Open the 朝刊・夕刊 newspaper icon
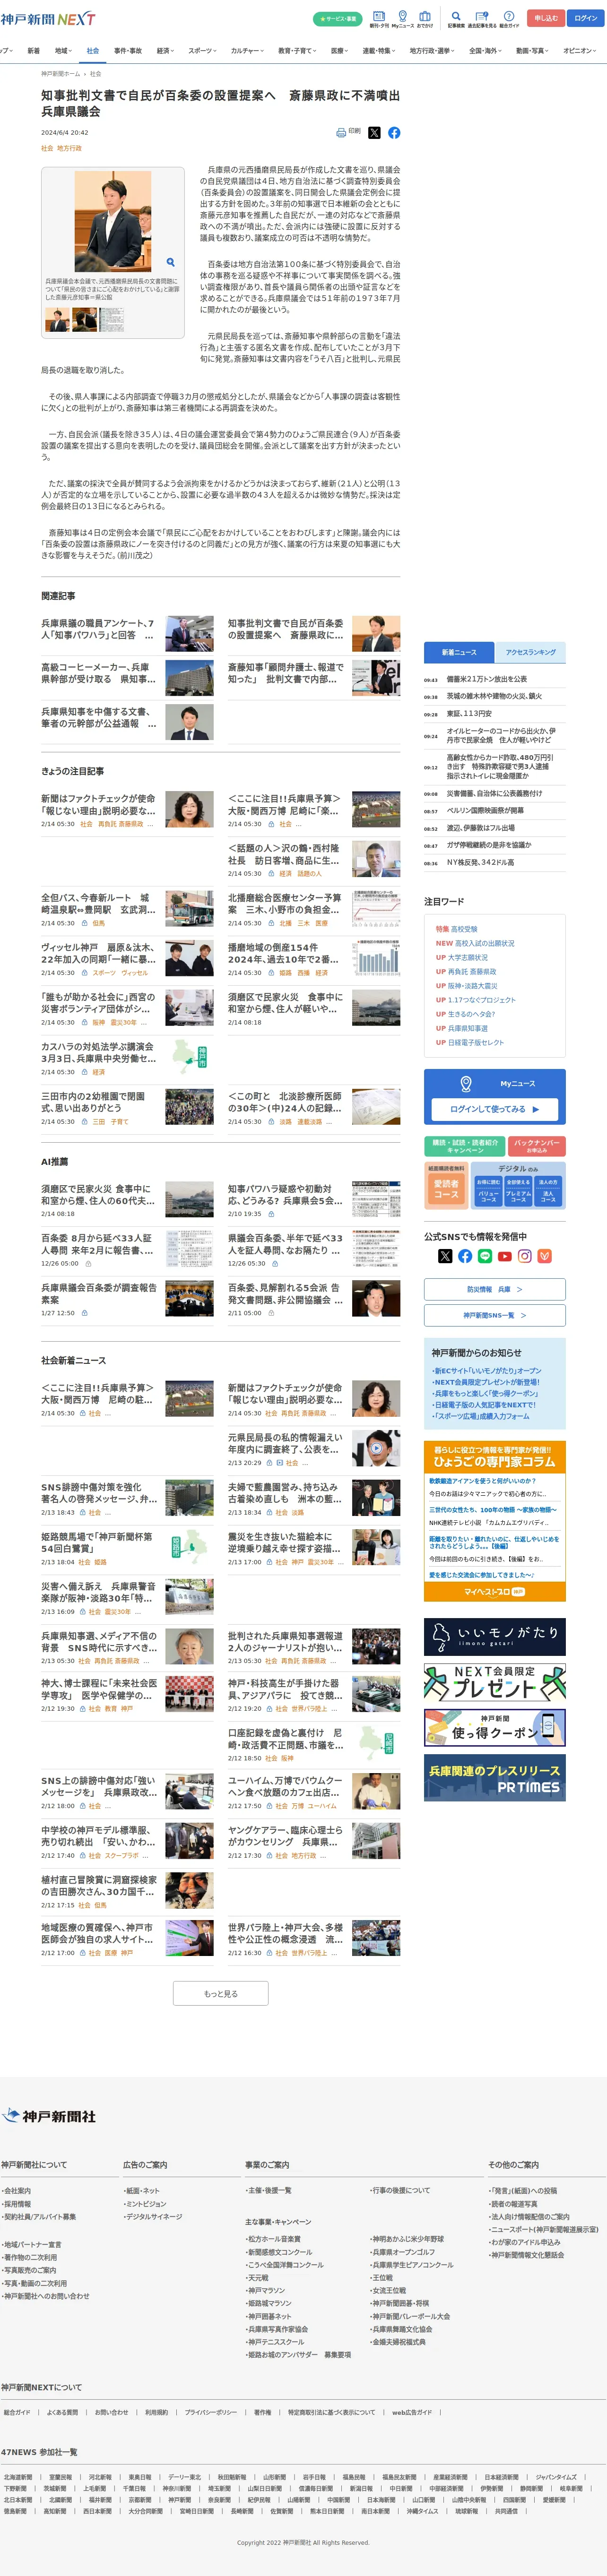Image resolution: width=607 pixels, height=2576 pixels. pyautogui.click(x=379, y=18)
